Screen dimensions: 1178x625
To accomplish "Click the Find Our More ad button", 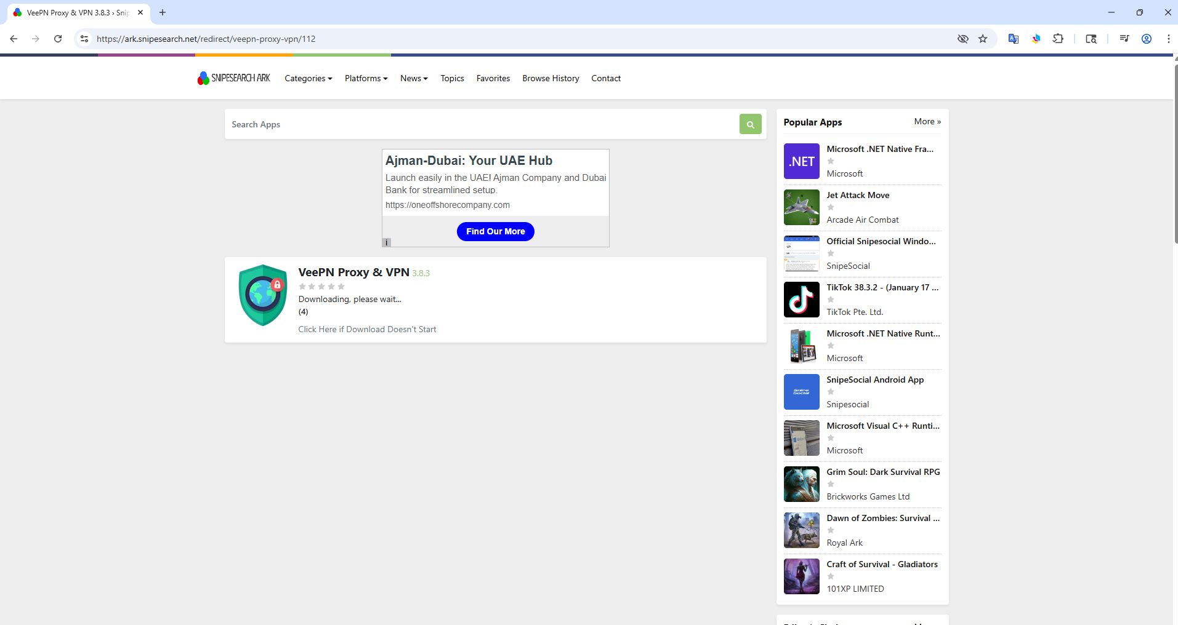I will [x=496, y=231].
